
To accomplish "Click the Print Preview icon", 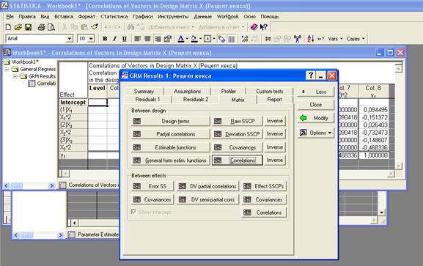I will 51,27.
